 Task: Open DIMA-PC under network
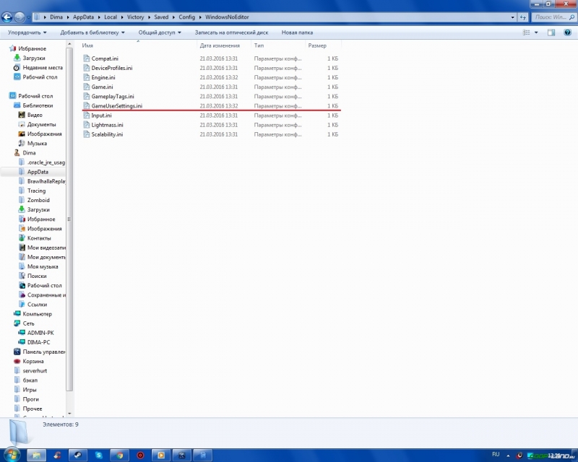coord(38,342)
